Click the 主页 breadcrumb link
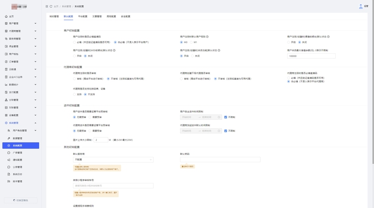This screenshot has width=374, height=208. point(56,7)
